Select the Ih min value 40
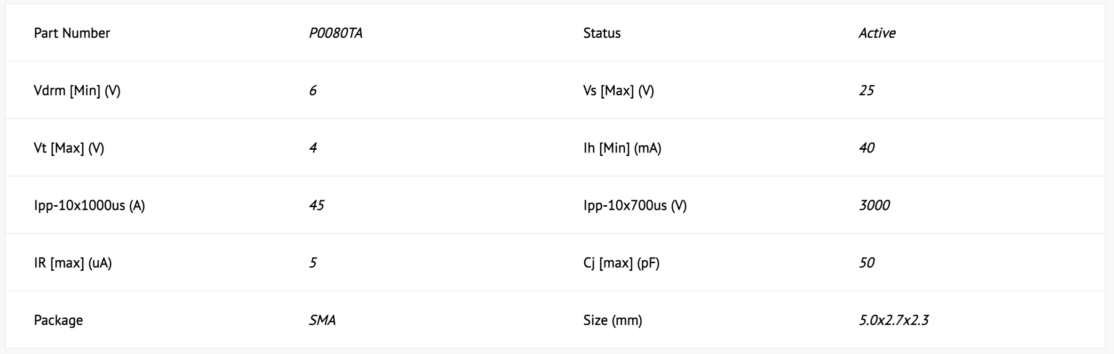1114x354 pixels. tap(867, 148)
